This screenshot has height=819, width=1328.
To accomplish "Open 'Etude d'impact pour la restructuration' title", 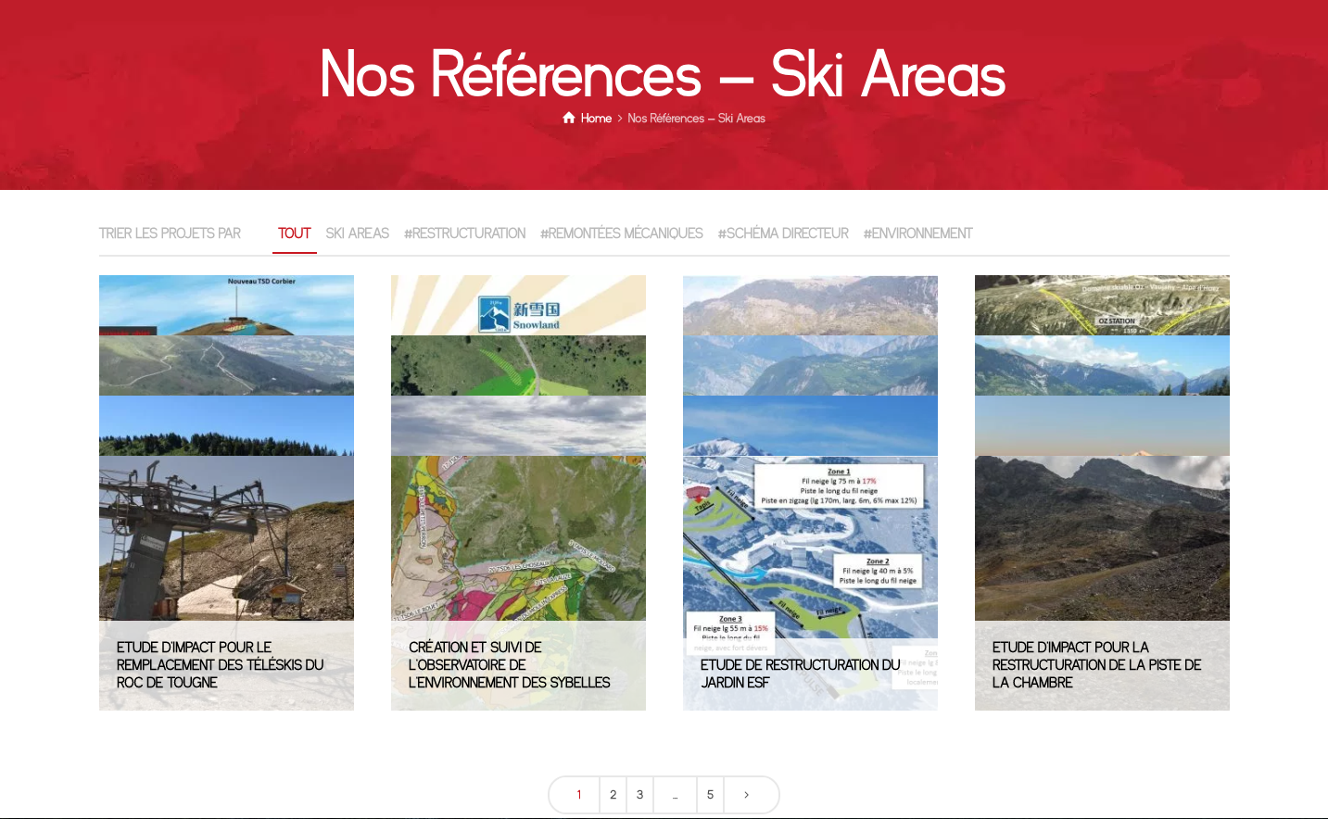I will pyautogui.click(x=1096, y=665).
